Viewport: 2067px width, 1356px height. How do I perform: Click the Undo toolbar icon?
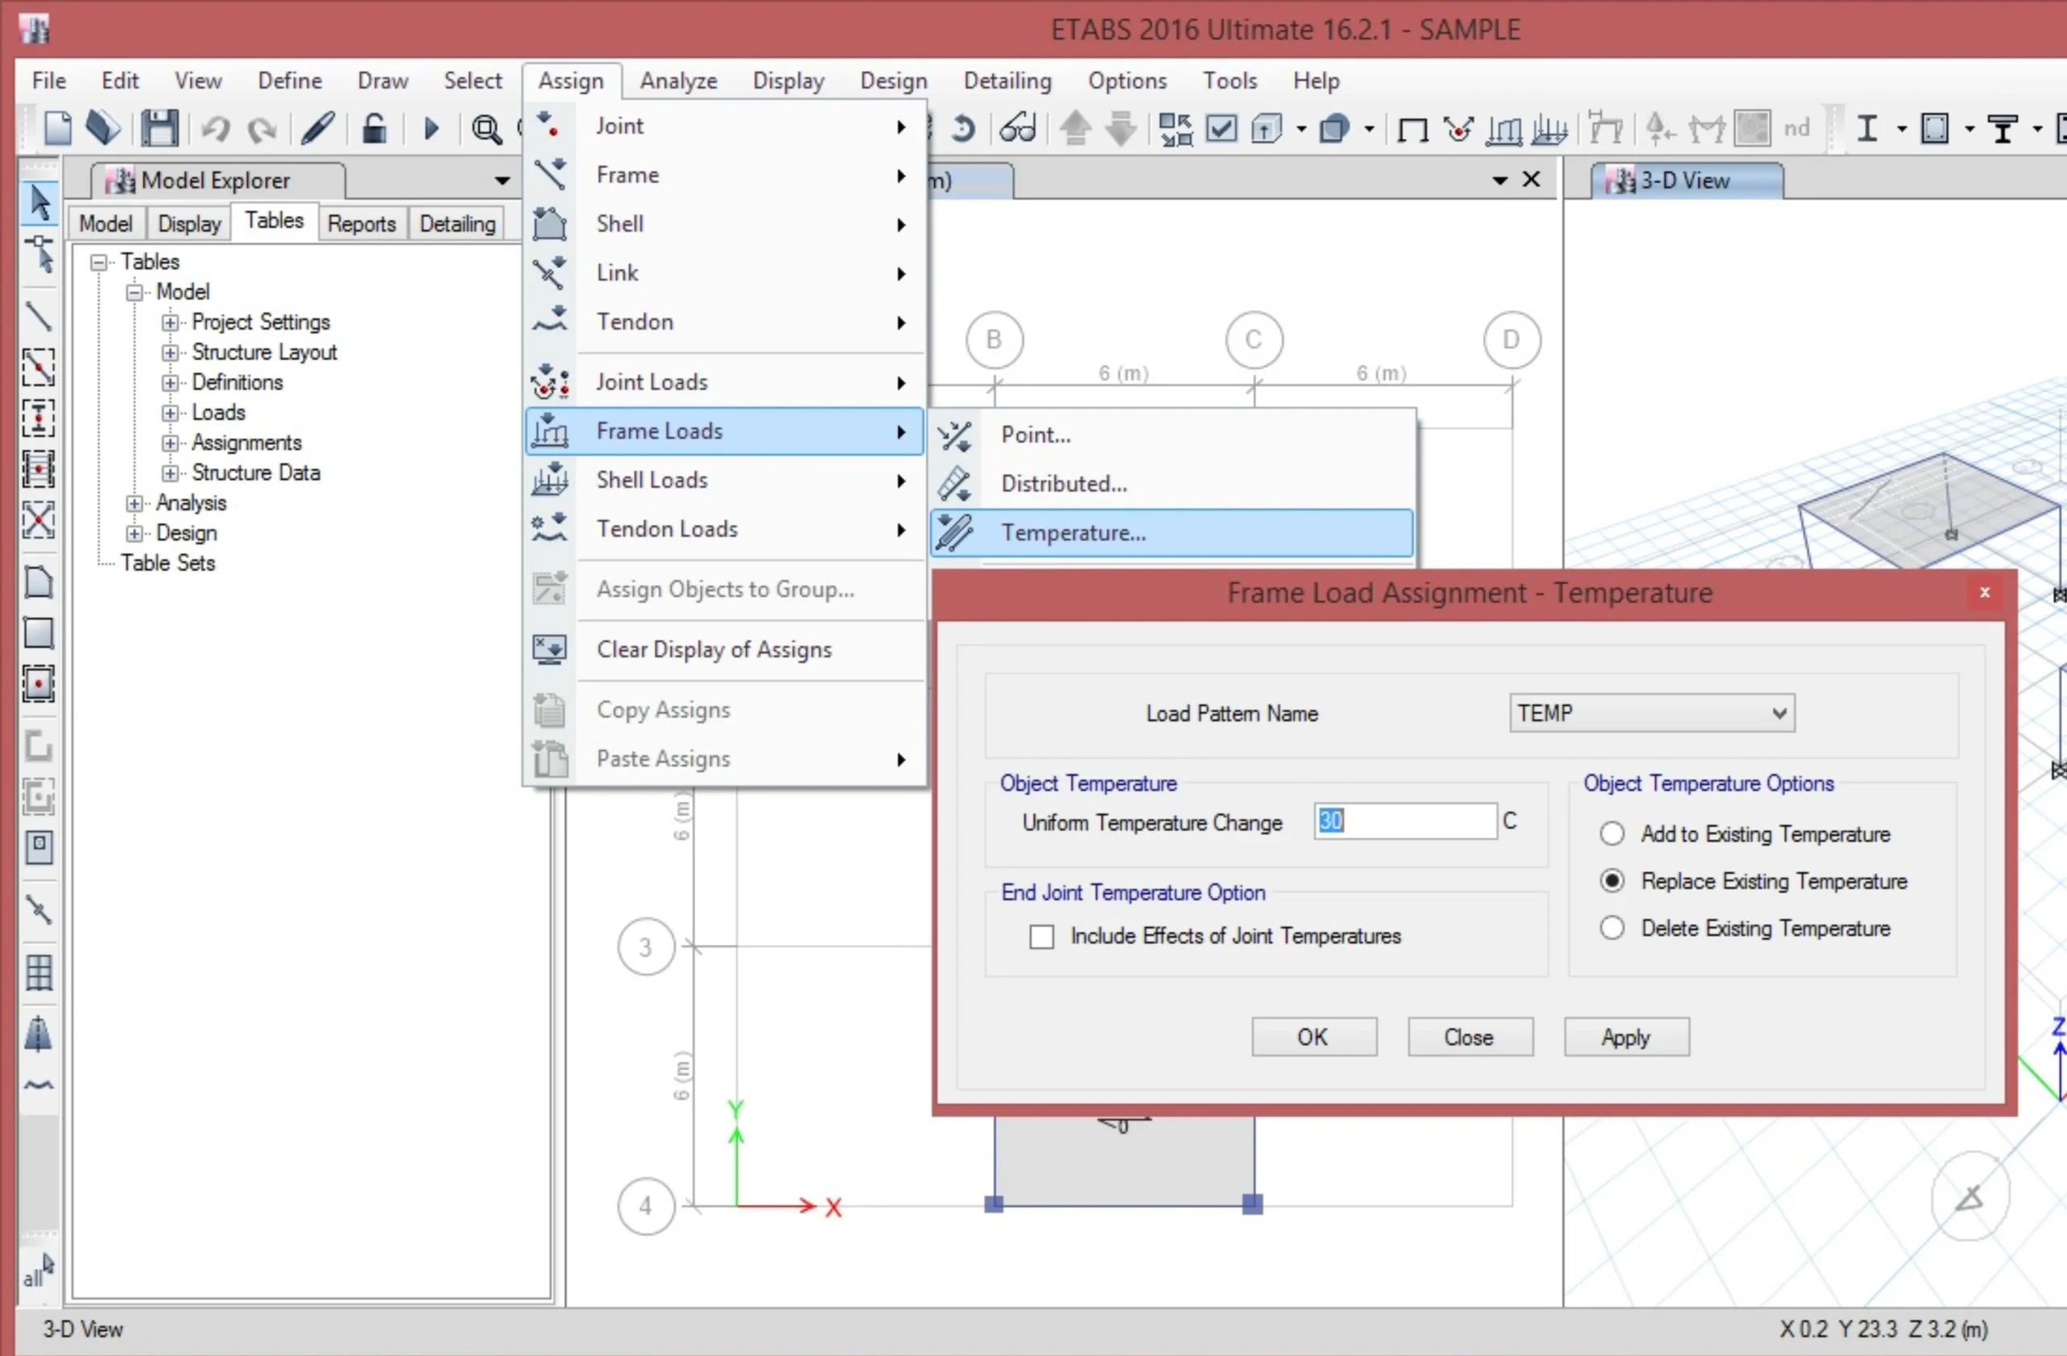(x=215, y=128)
